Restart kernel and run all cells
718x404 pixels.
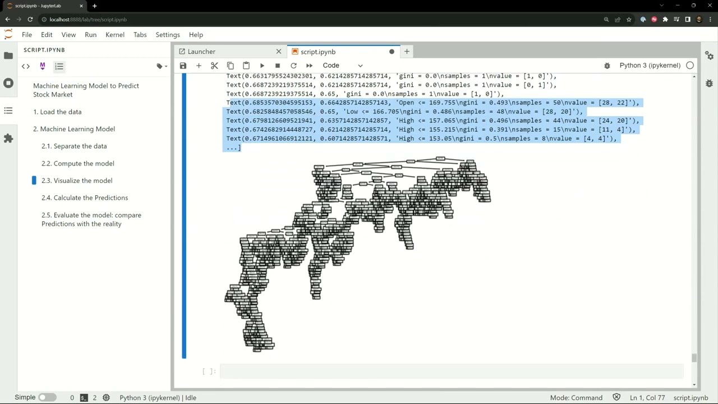309,66
